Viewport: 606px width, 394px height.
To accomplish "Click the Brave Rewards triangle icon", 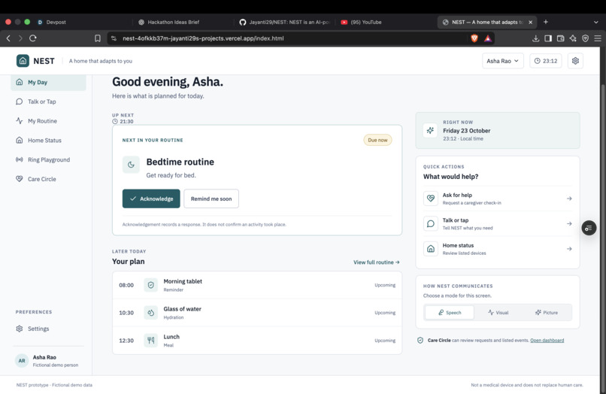I will 488,38.
